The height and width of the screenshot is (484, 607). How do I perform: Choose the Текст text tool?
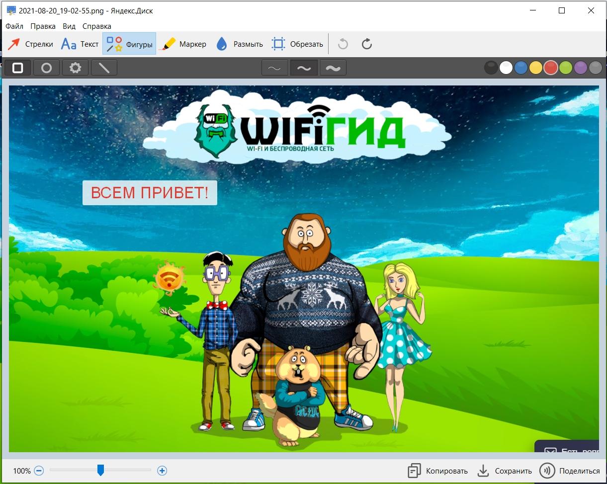pyautogui.click(x=80, y=44)
